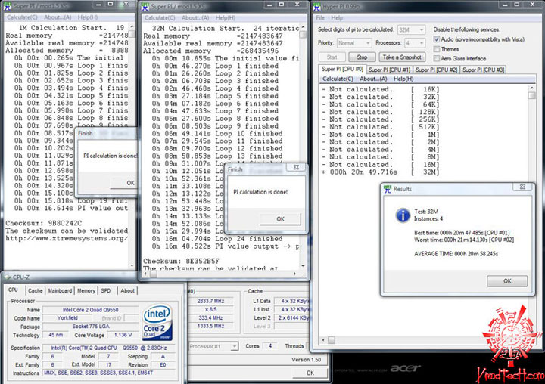Click the 32M result line 000h 20m 49.716s
Image resolution: width=545 pixels, height=384 pixels.
[380, 172]
